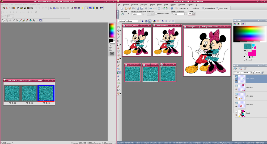Open Immagine menu in Paint Shop Pro
This screenshot has width=267, height=144.
click(144, 5)
